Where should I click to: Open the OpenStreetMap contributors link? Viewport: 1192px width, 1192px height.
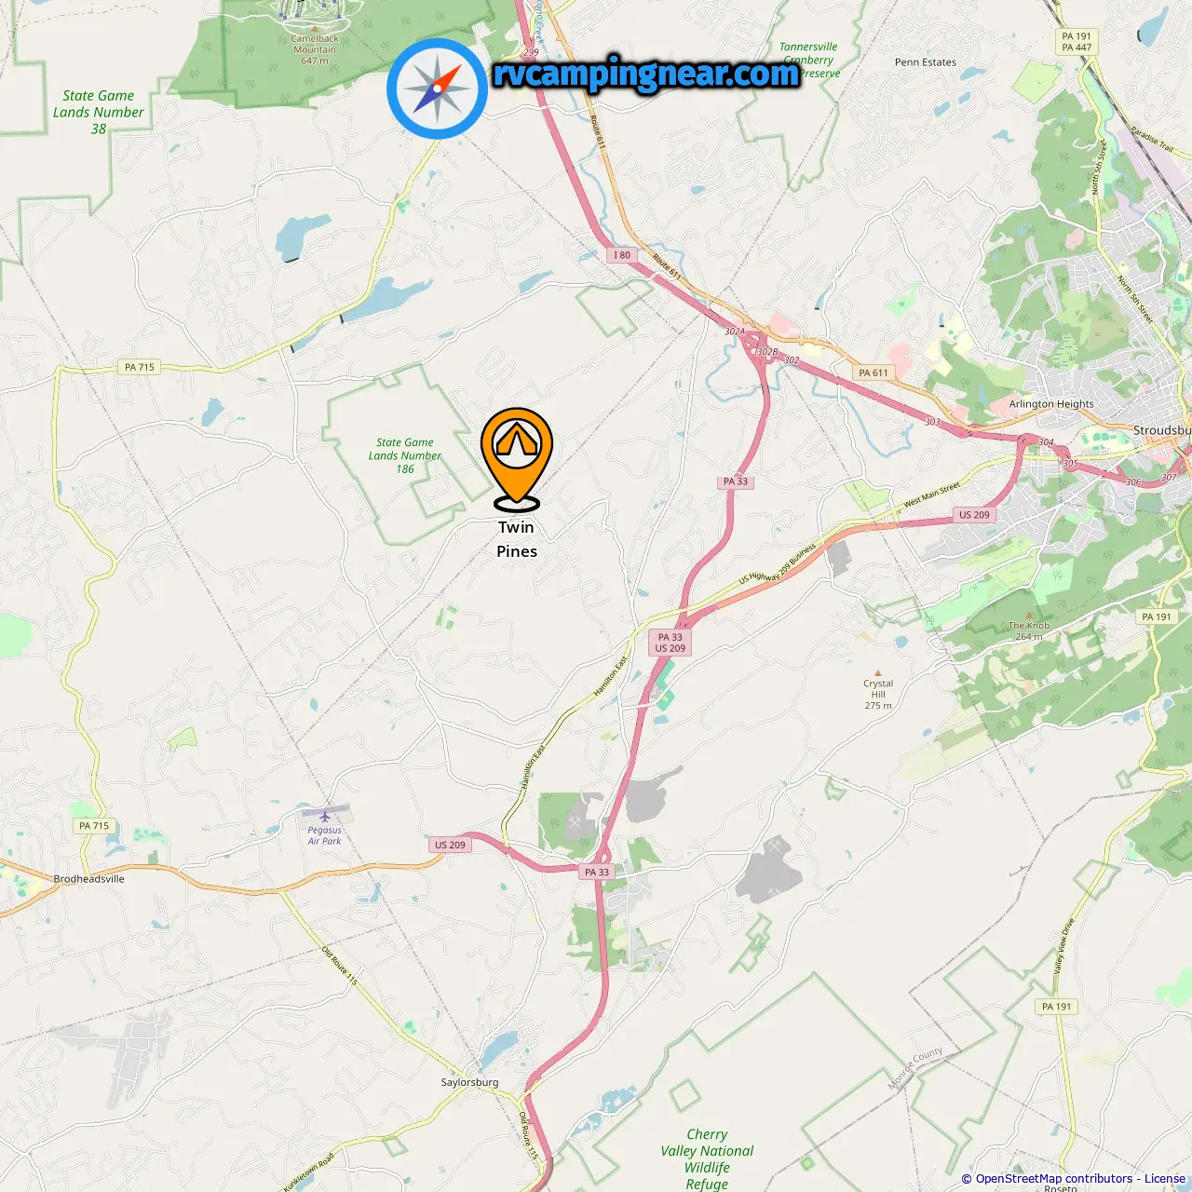[1054, 1179]
